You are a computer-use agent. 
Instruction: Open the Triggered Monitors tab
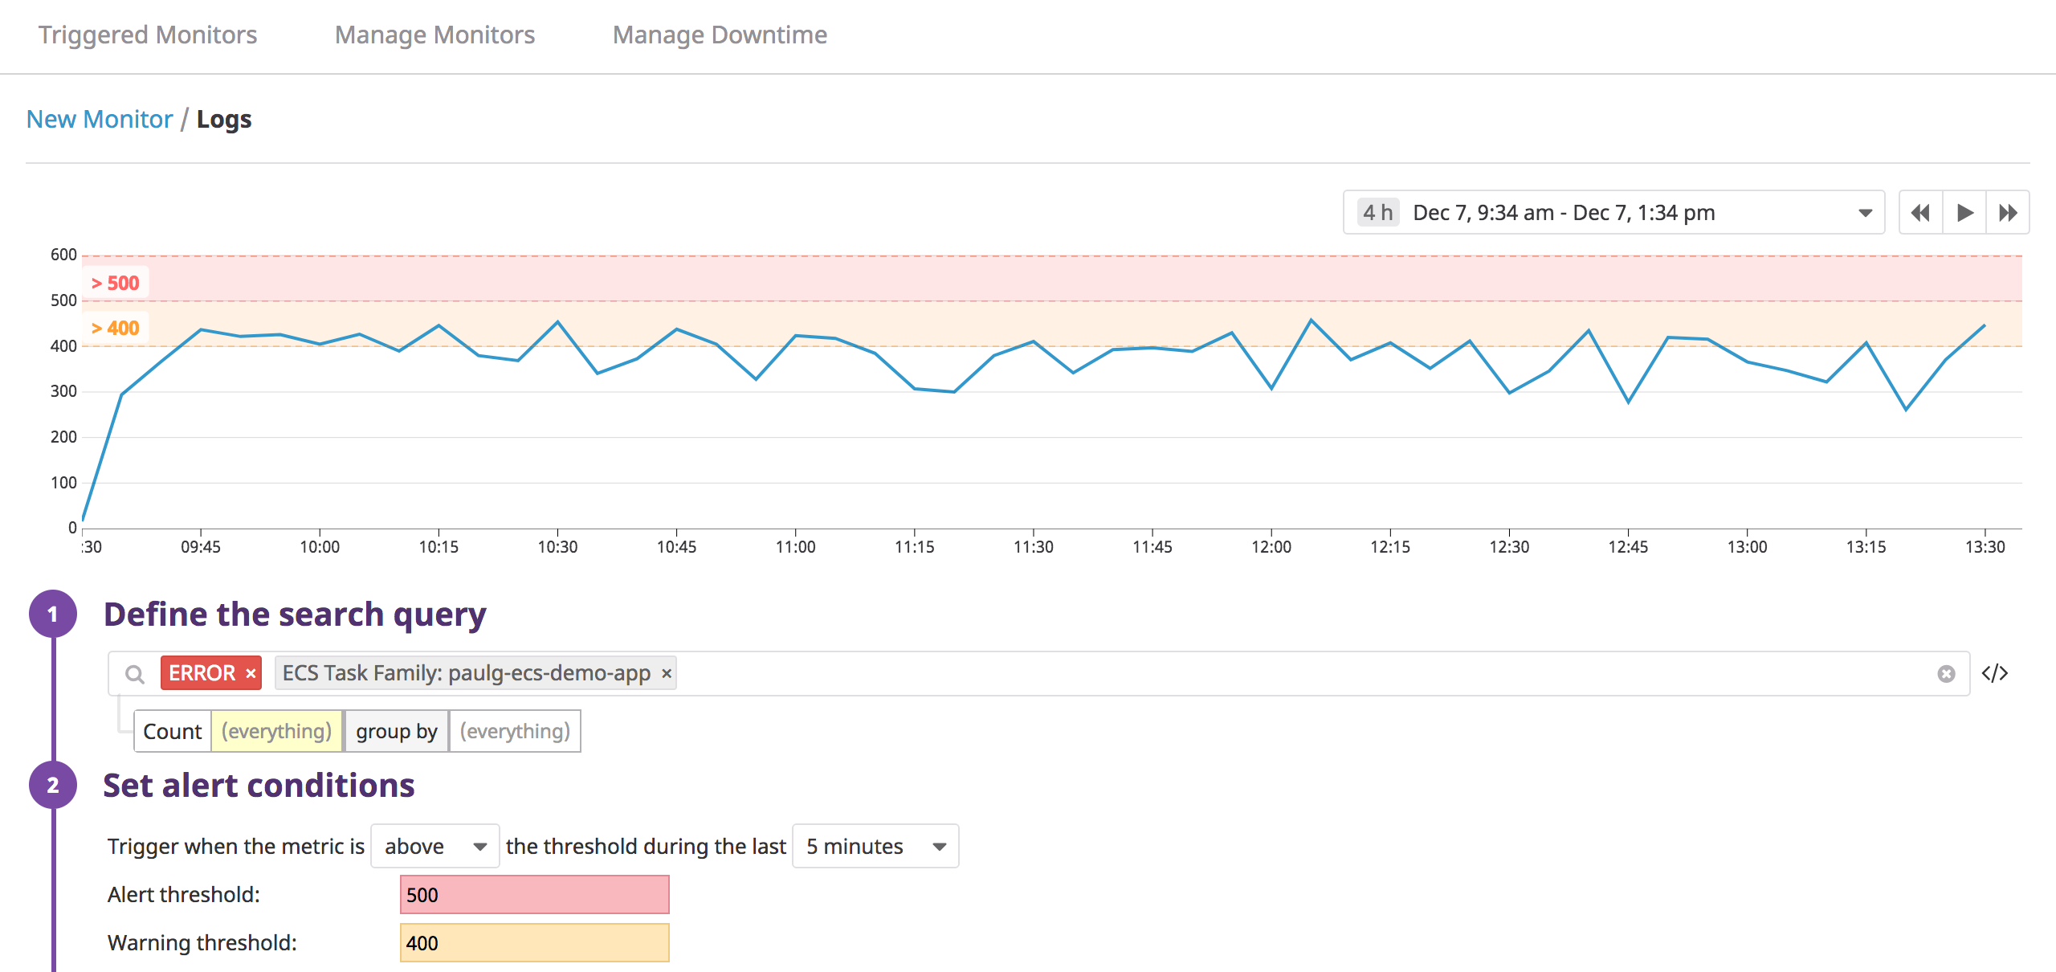(x=148, y=35)
